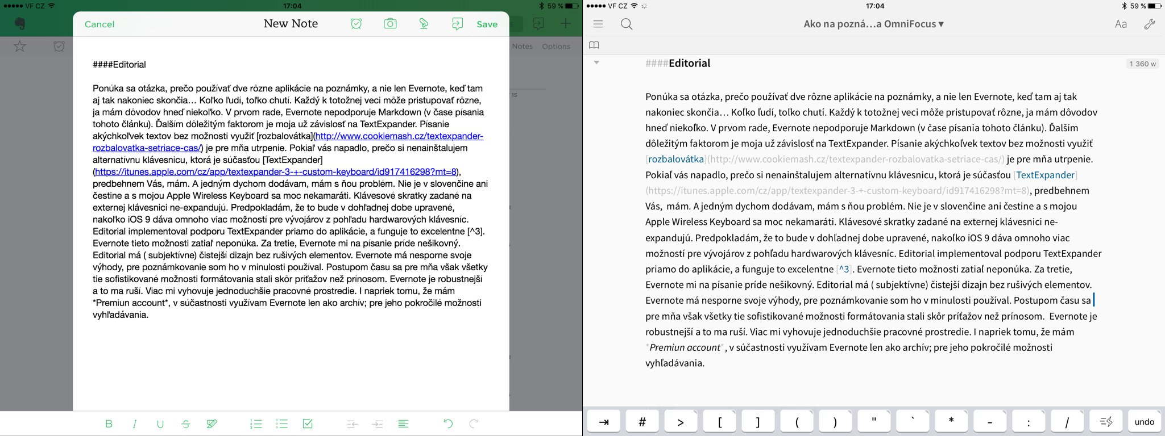1165x436 pixels.
Task: Tap undo on Editorial keyboard row
Action: coord(1145,422)
